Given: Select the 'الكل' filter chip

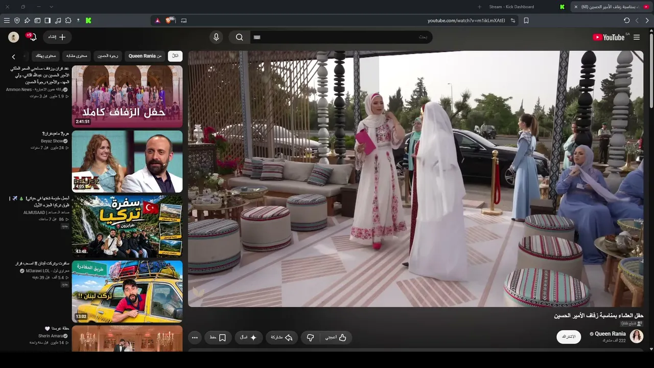Looking at the screenshot, I should coord(175,56).
